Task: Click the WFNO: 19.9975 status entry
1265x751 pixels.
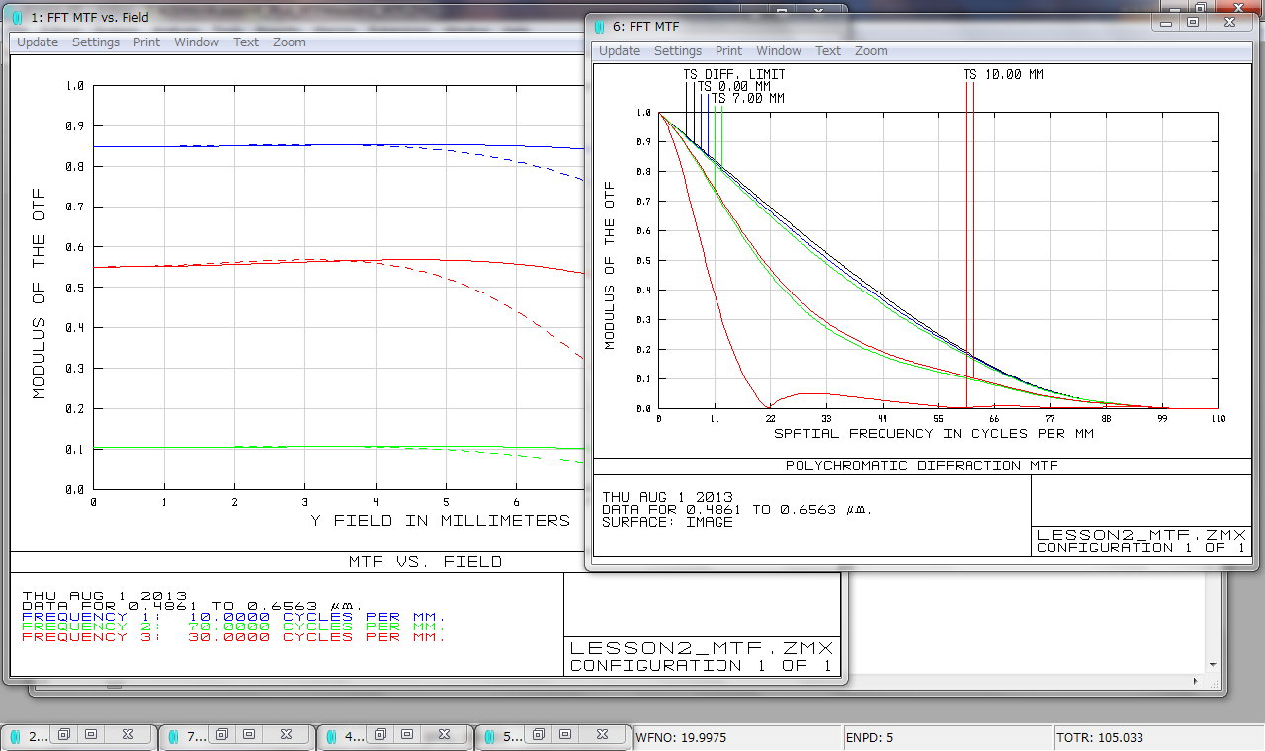Action: coord(736,737)
